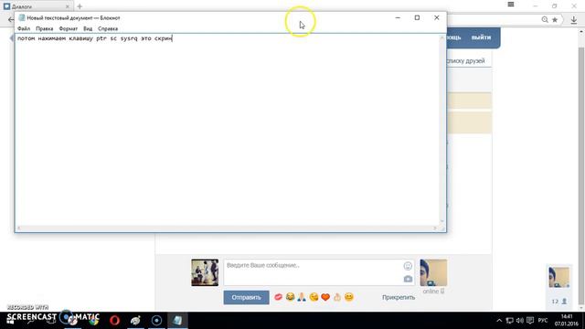Click in the Notepad text after скрин
This screenshot has height=329, width=585.
point(173,38)
